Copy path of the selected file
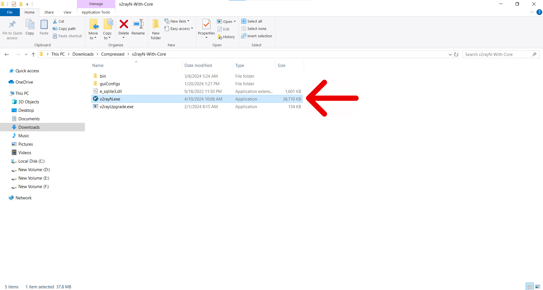Viewport: 543px width, 290px height. [64, 29]
